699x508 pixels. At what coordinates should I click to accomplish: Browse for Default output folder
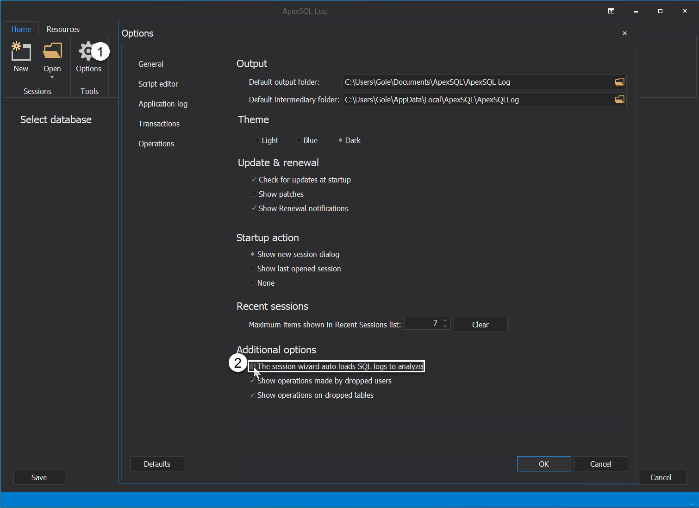(619, 82)
